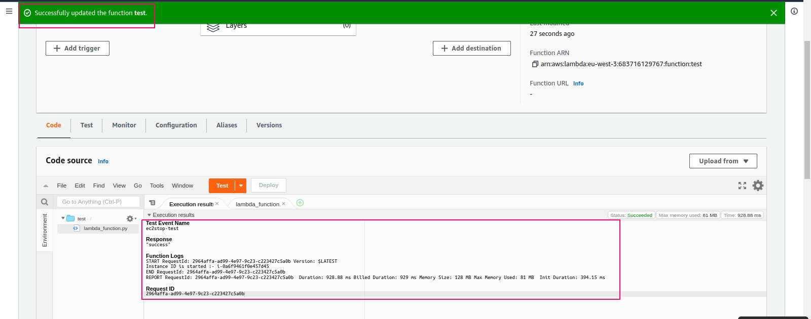The height and width of the screenshot is (319, 811).
Task: Focus the Go to Anything search field
Action: point(98,202)
